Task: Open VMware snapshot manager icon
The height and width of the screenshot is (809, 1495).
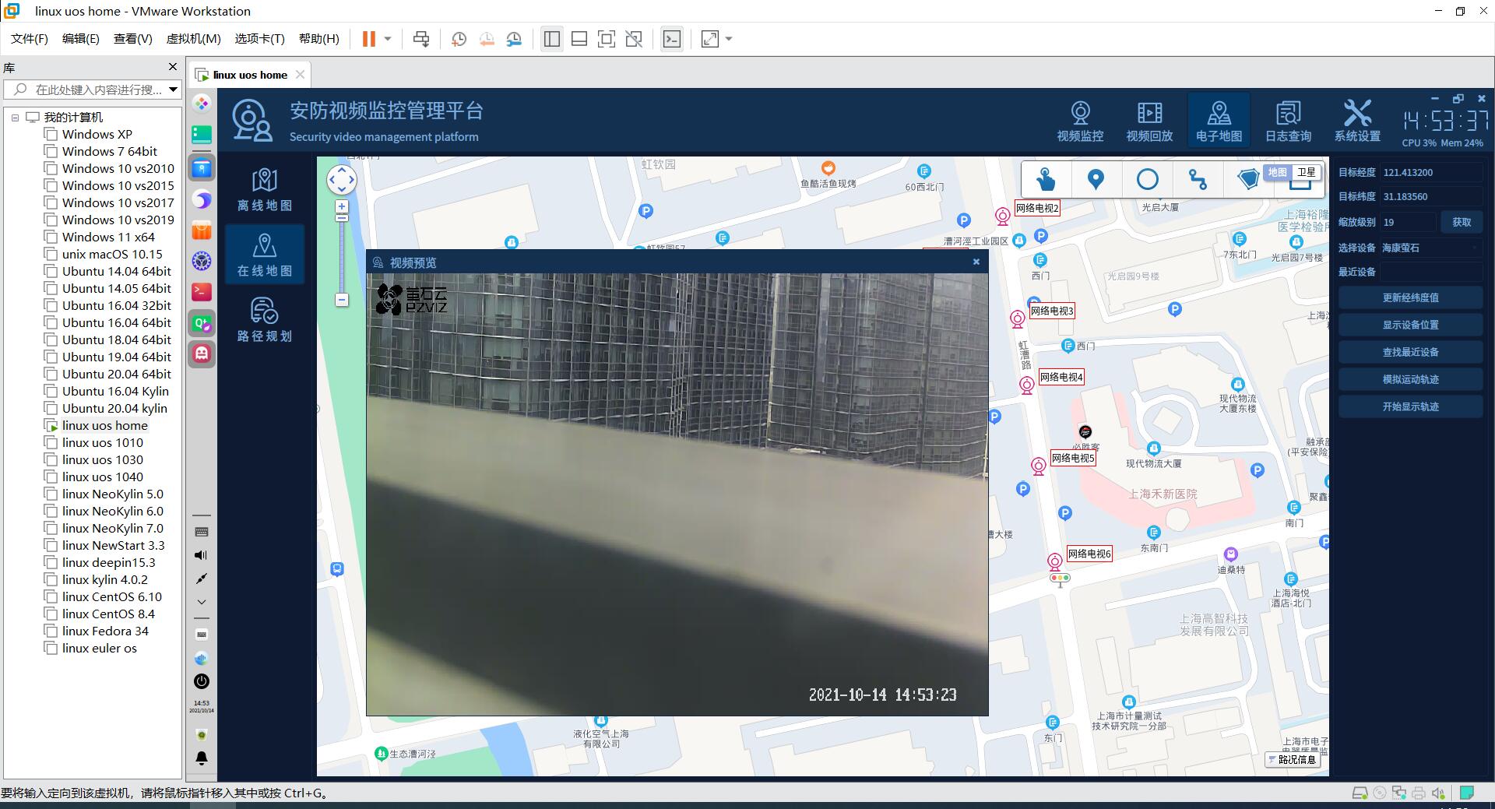Action: click(x=514, y=39)
